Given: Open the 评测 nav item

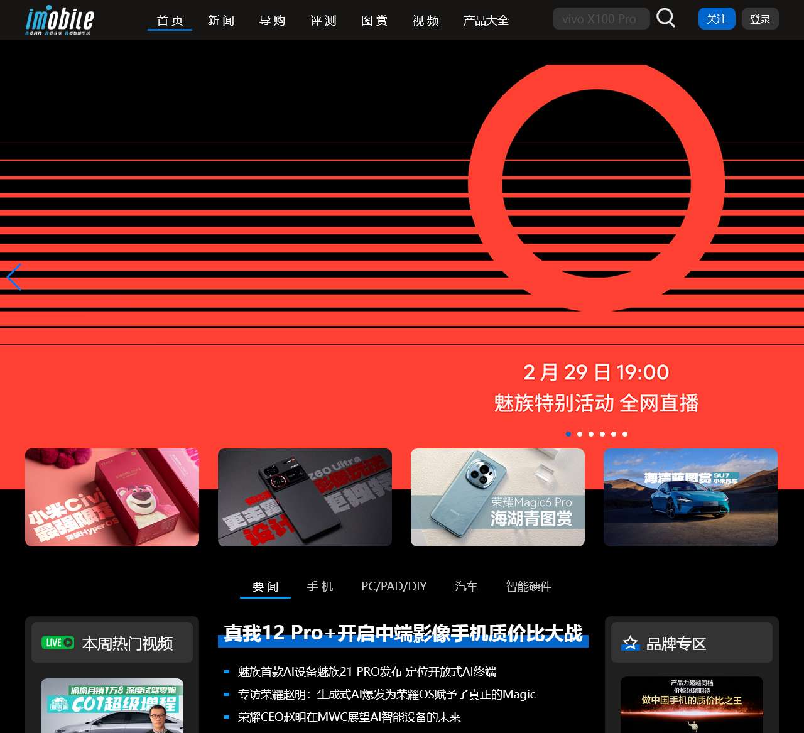Looking at the screenshot, I should click(323, 21).
